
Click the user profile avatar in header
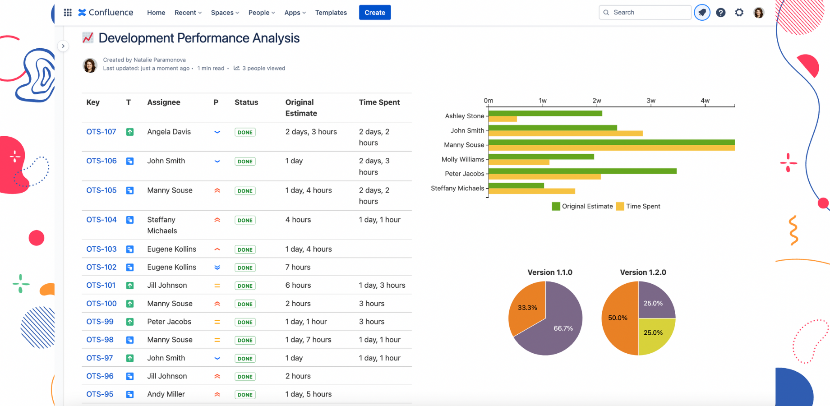759,13
